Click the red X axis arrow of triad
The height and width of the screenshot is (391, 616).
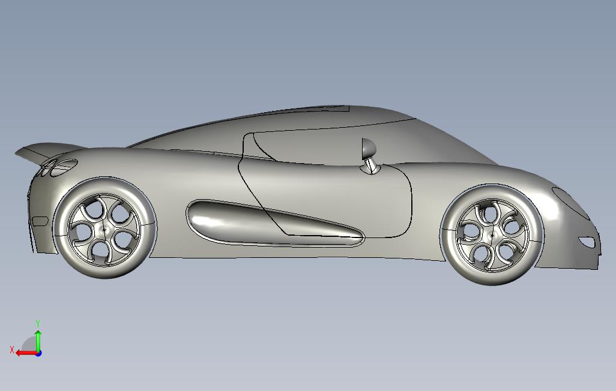(x=26, y=353)
